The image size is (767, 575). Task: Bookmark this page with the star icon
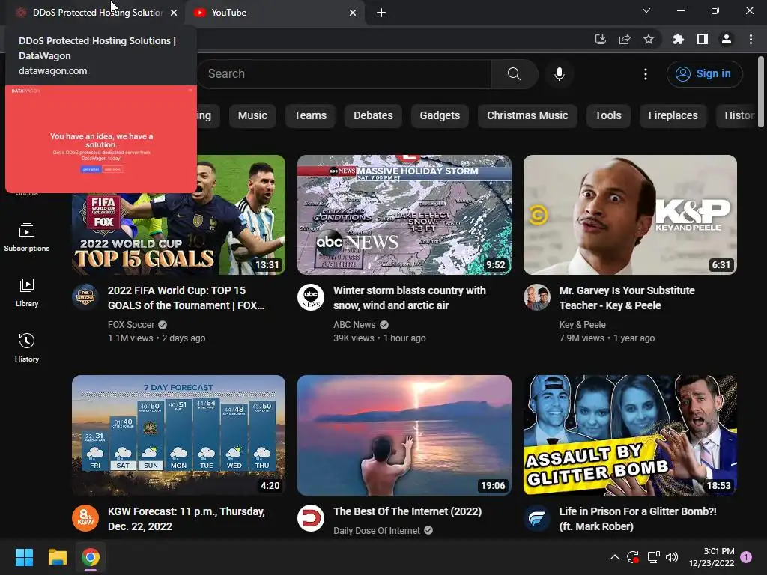click(x=648, y=39)
